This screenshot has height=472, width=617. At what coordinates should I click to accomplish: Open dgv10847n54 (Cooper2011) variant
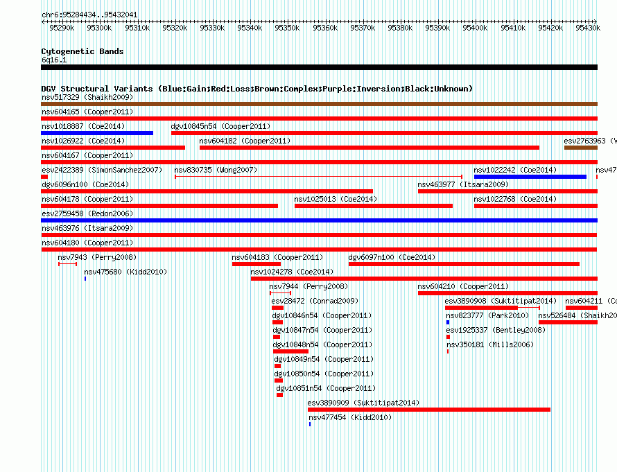322,330
